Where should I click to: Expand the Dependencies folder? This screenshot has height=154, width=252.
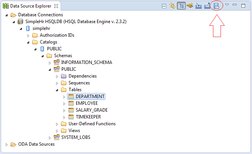pyautogui.click(x=57, y=76)
